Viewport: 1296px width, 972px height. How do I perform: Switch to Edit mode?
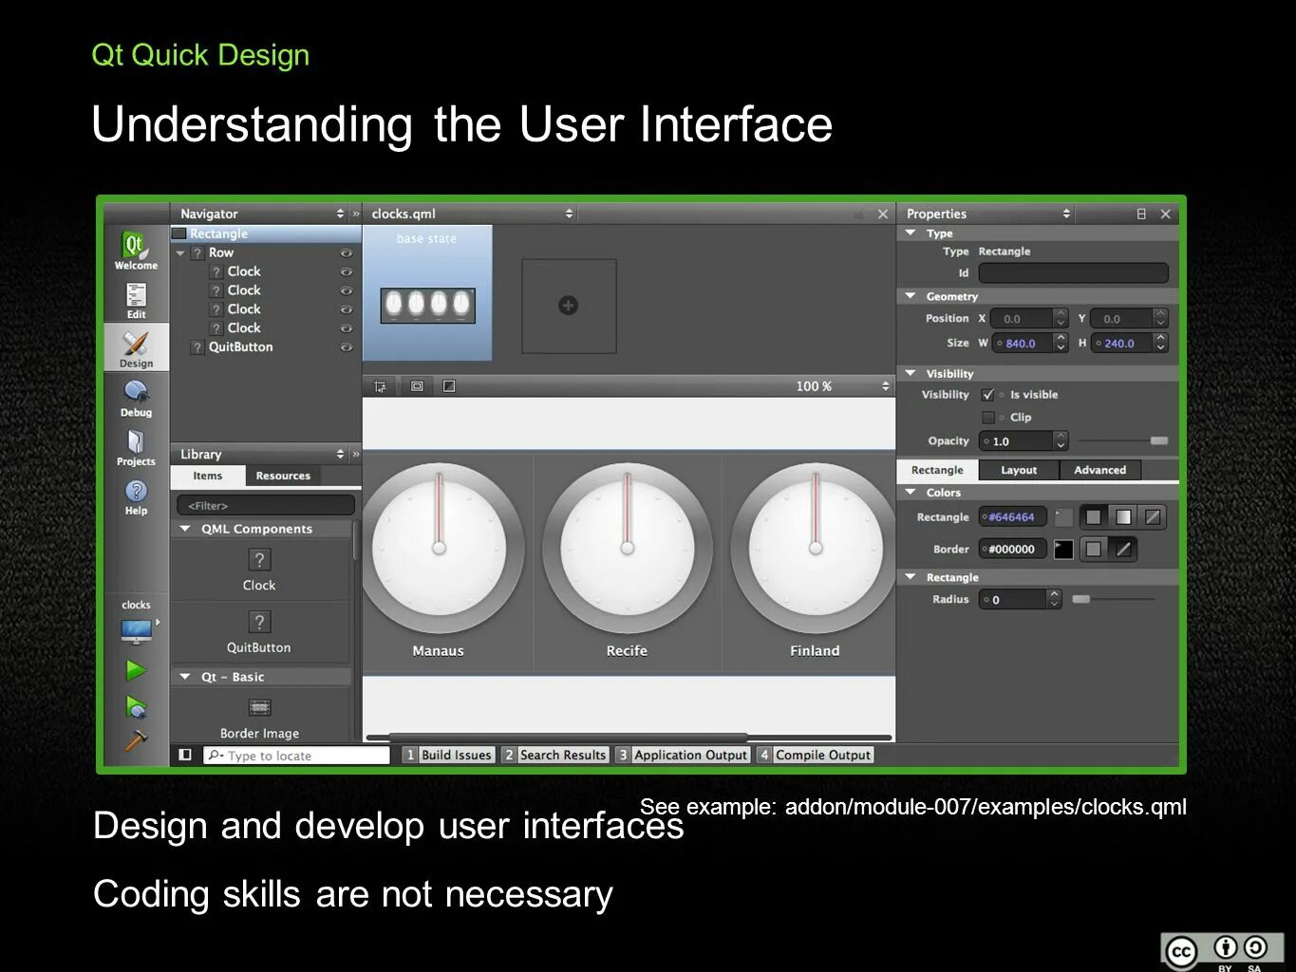(136, 301)
